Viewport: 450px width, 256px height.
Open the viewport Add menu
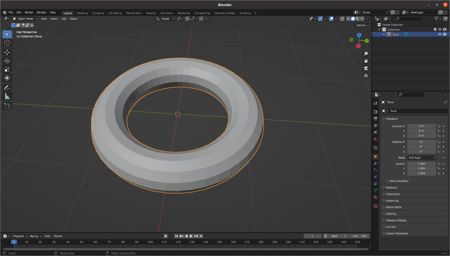tap(64, 19)
